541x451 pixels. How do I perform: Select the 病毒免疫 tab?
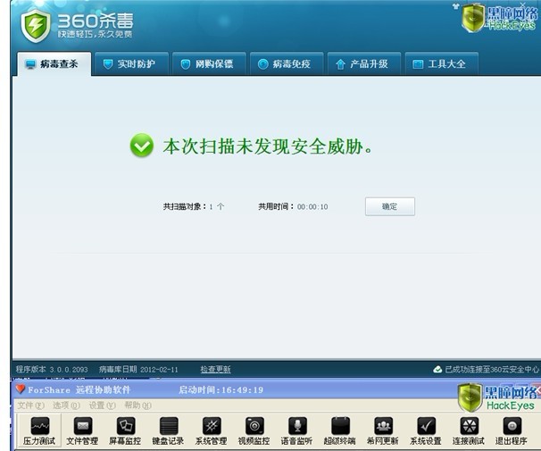point(287,63)
